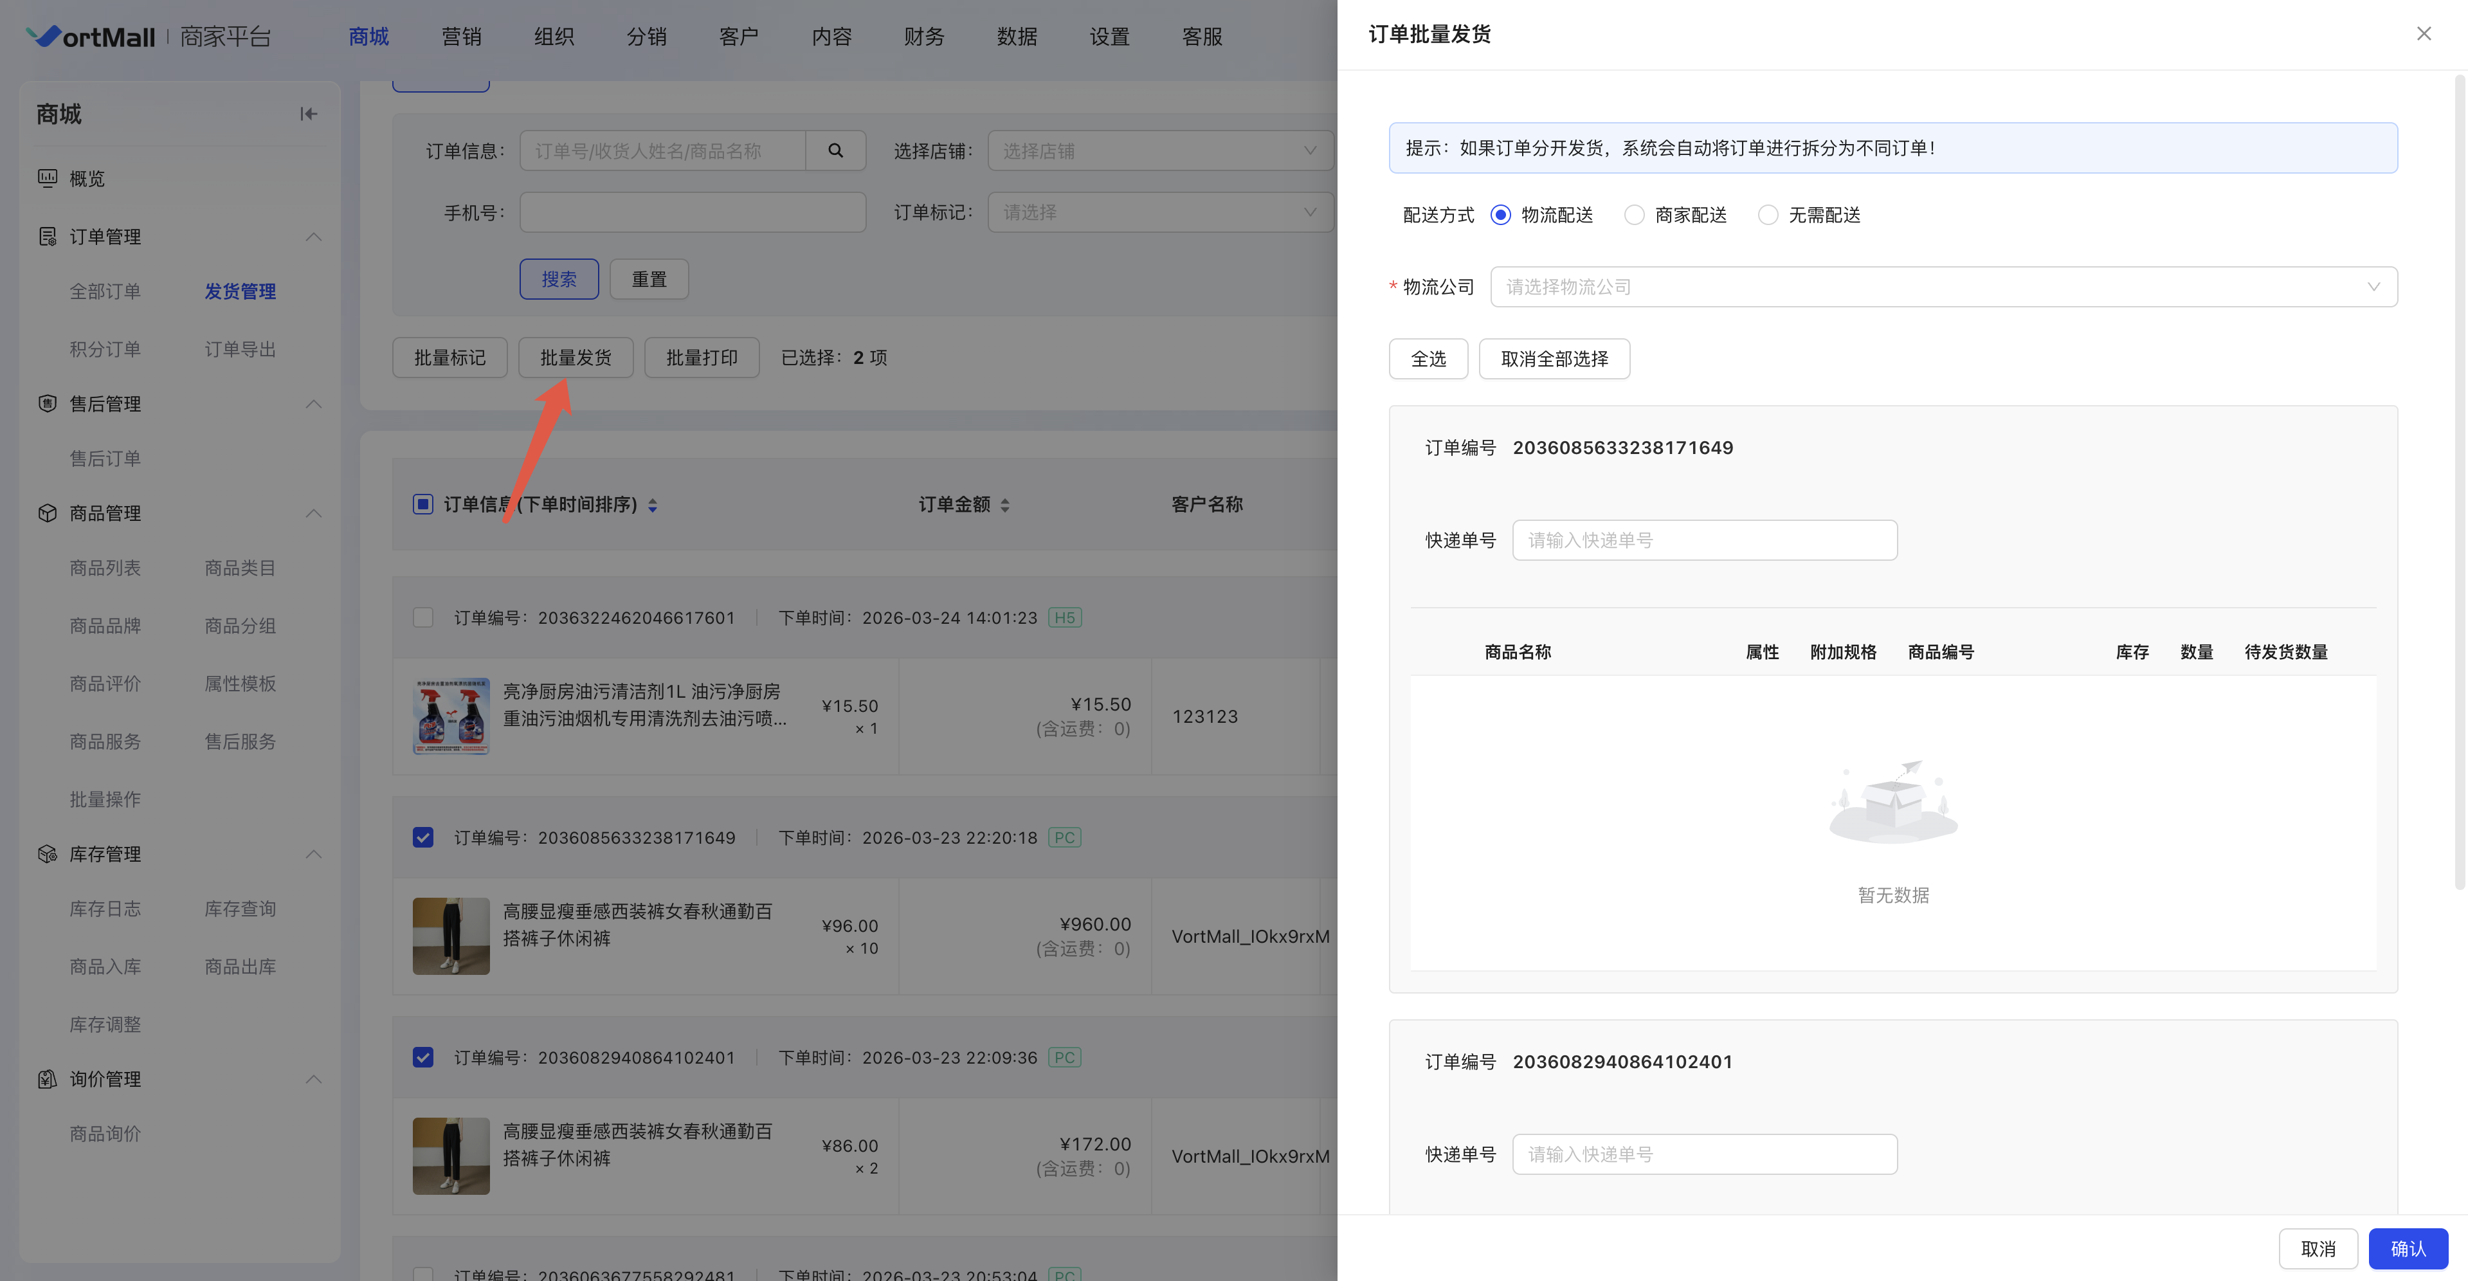Select the 商家配送 delivery method

click(1635, 215)
